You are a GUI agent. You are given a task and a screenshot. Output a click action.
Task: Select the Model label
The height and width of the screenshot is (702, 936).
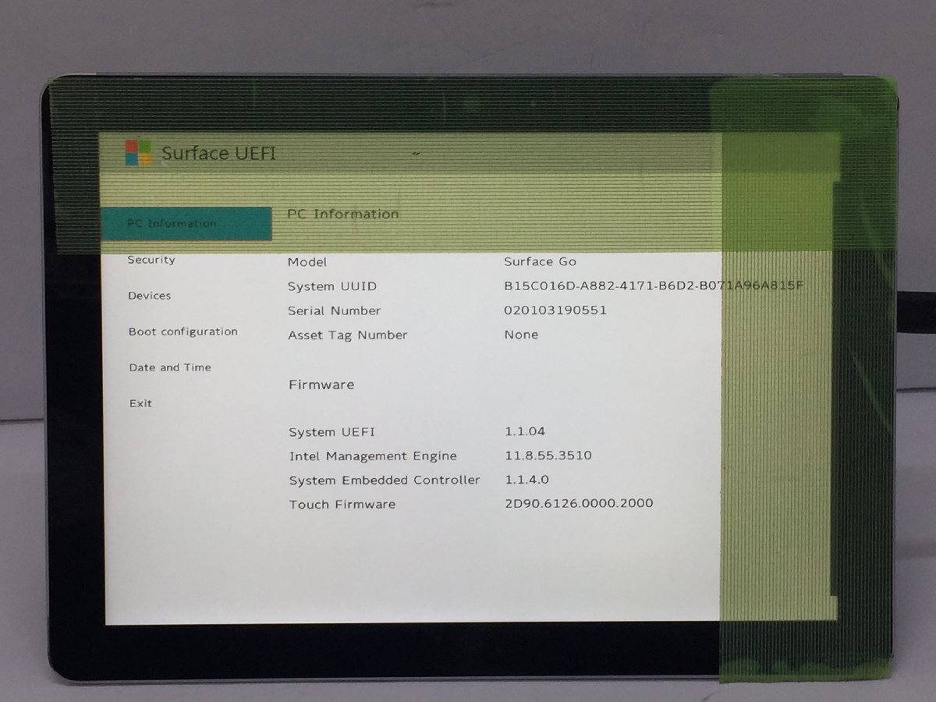(x=307, y=262)
